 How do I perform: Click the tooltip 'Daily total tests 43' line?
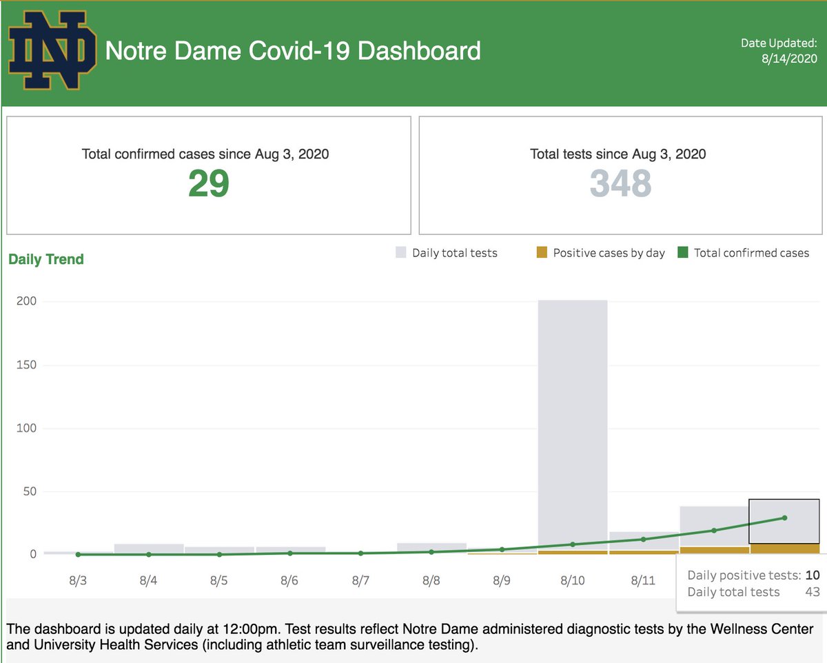coord(754,592)
